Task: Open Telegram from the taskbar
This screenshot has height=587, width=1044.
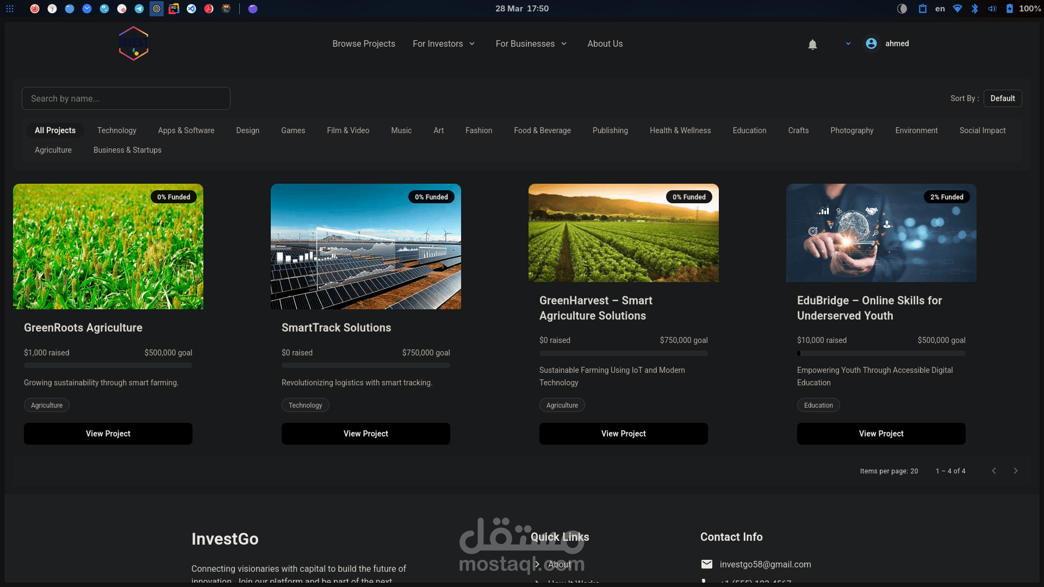Action: 139,9
